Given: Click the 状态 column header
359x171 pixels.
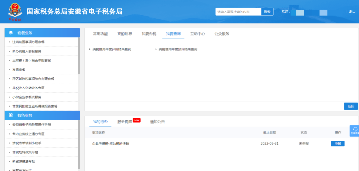Looking at the screenshot, I should pyautogui.click(x=303, y=132).
